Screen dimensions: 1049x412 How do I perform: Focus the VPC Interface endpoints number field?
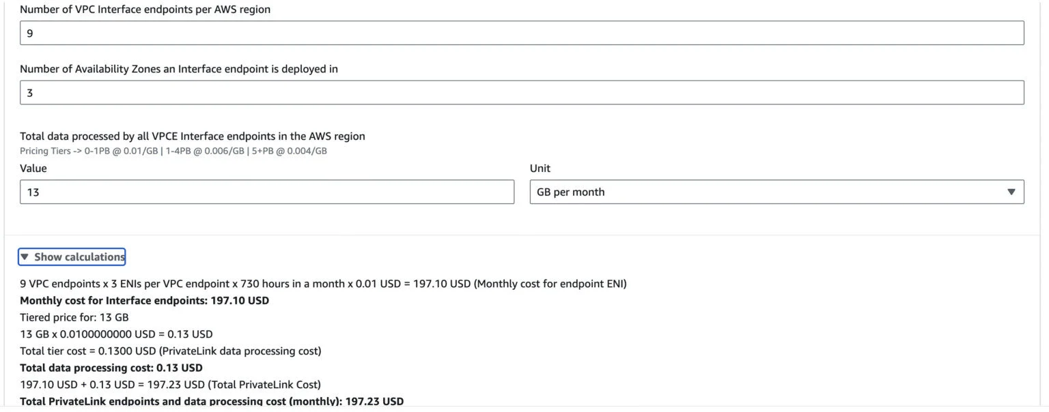pos(522,33)
